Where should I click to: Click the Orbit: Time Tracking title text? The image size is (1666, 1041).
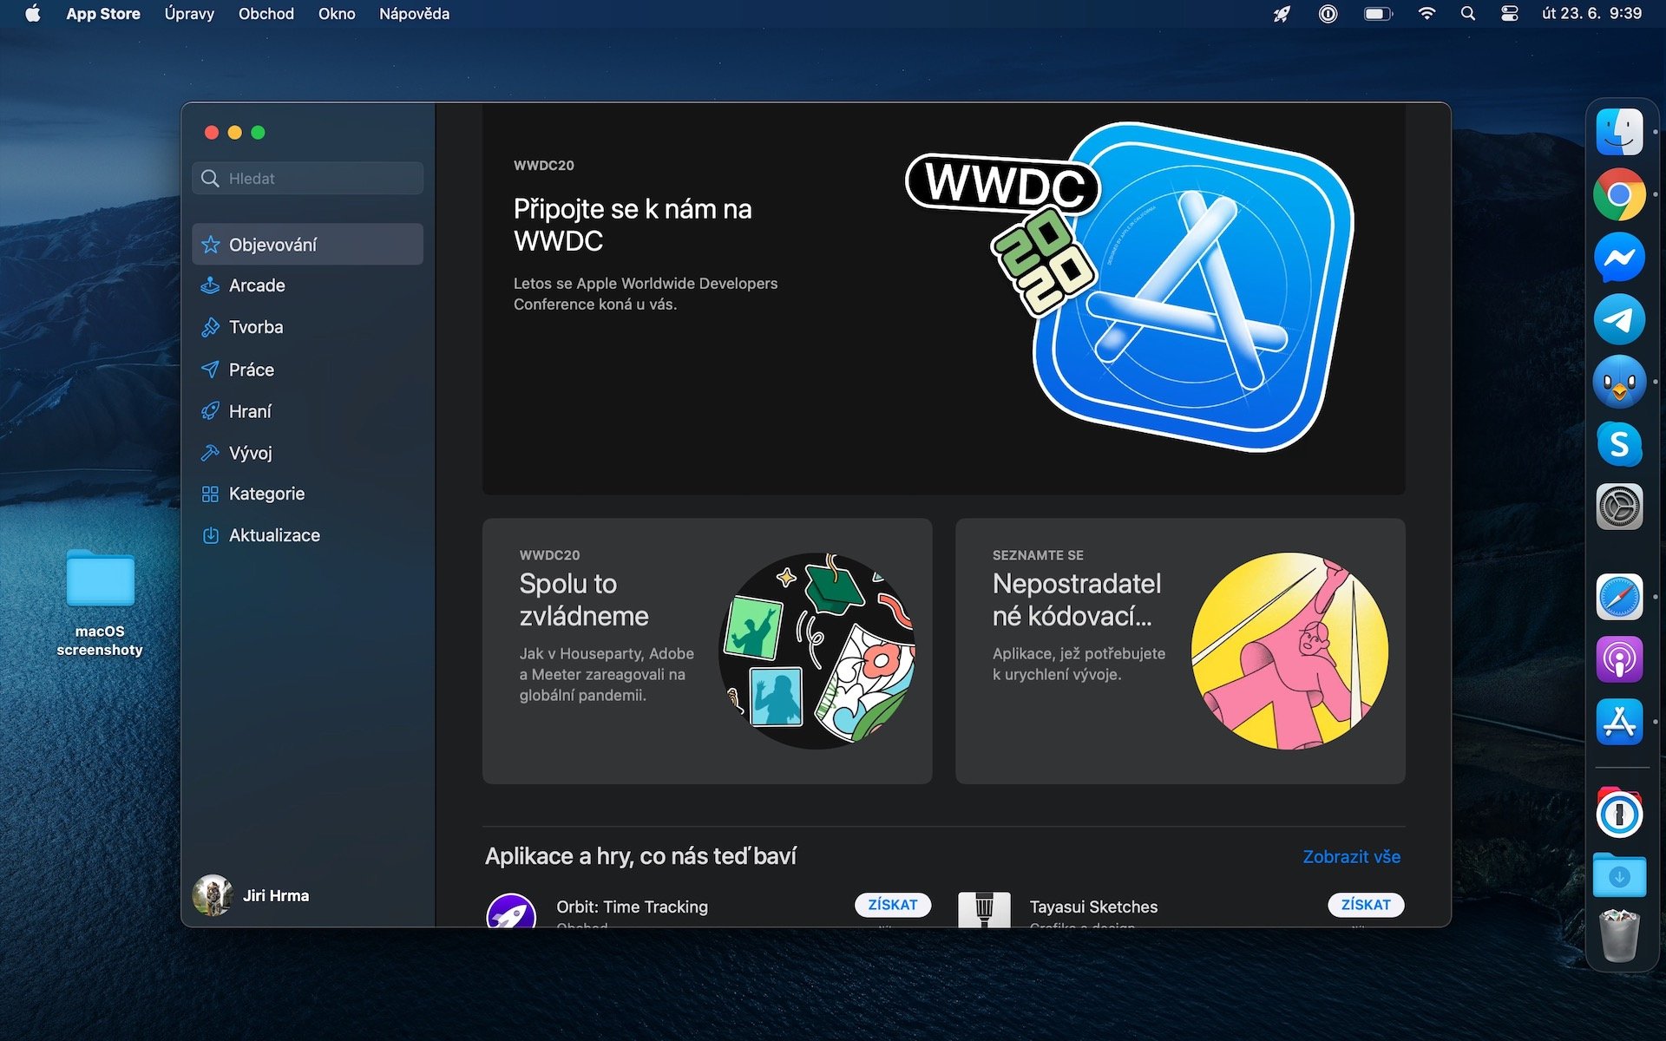click(632, 907)
